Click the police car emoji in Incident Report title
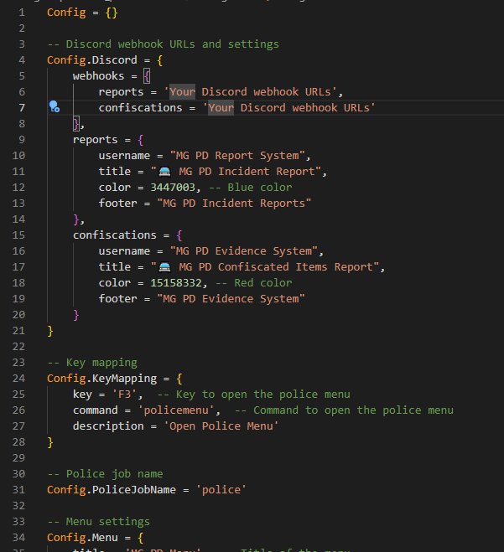This screenshot has width=504, height=552. coord(165,172)
